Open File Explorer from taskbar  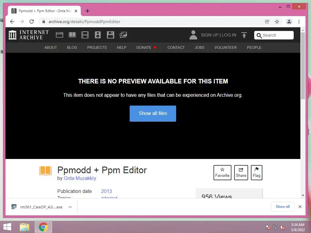tap(25, 227)
